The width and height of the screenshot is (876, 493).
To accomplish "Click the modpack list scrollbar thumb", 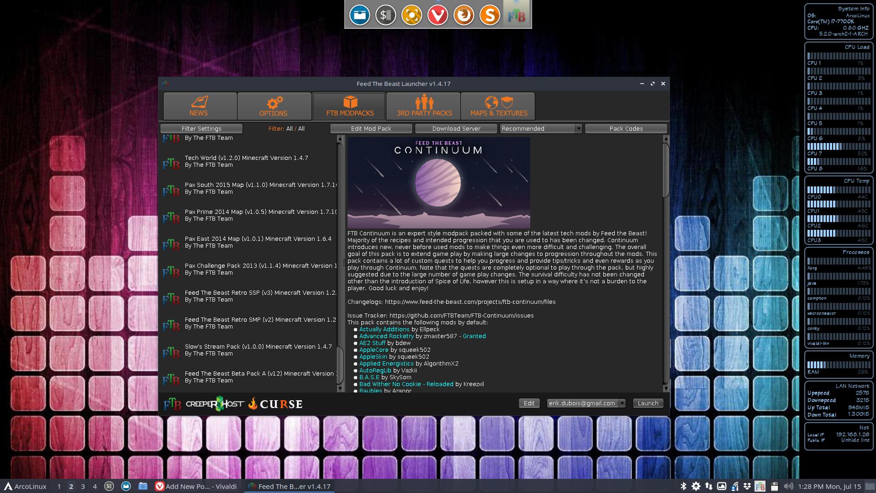I will click(340, 365).
